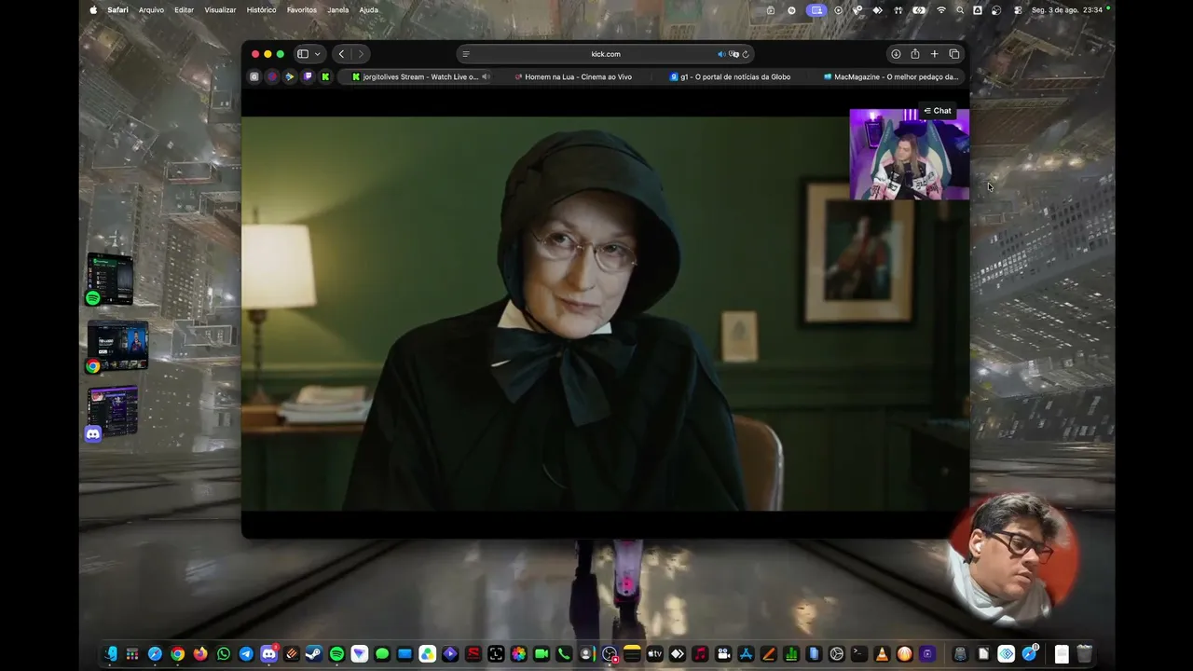Open the Histórico menu
The image size is (1193, 671).
(x=261, y=10)
